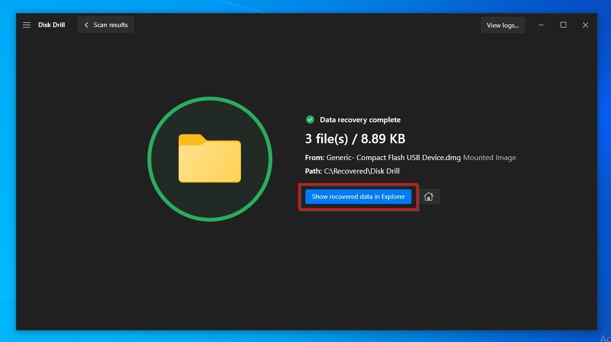Minimize the Disk Drill window

click(541, 25)
